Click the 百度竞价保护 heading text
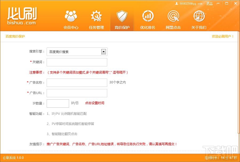Screen dimensions: 240x162 (15, 37)
